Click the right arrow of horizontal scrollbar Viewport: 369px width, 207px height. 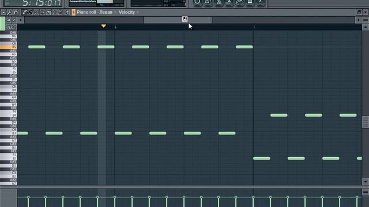tap(358, 20)
